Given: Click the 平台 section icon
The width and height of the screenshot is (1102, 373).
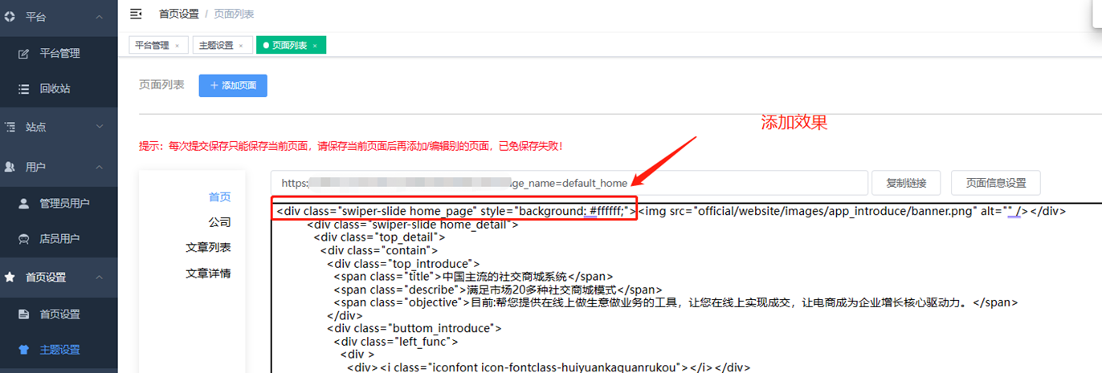Looking at the screenshot, I should click(x=10, y=16).
